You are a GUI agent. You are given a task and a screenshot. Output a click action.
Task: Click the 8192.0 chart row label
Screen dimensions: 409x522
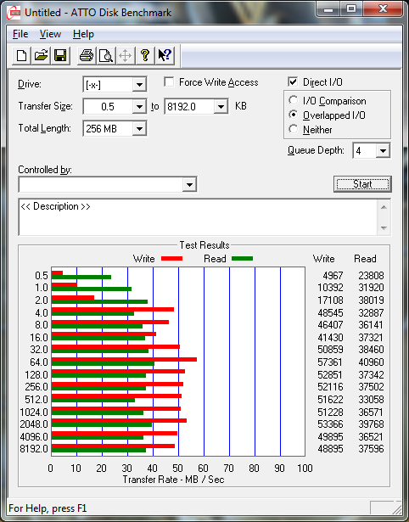point(34,448)
